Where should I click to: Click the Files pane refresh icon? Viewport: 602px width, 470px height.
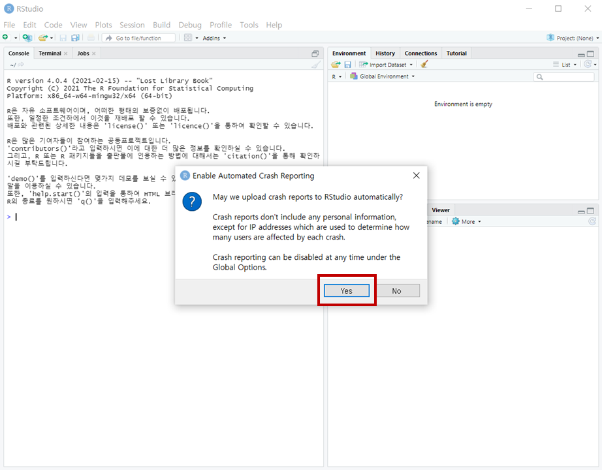(592, 221)
